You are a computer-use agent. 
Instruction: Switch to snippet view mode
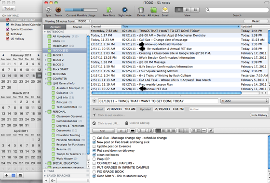pyautogui.click(x=187, y=10)
